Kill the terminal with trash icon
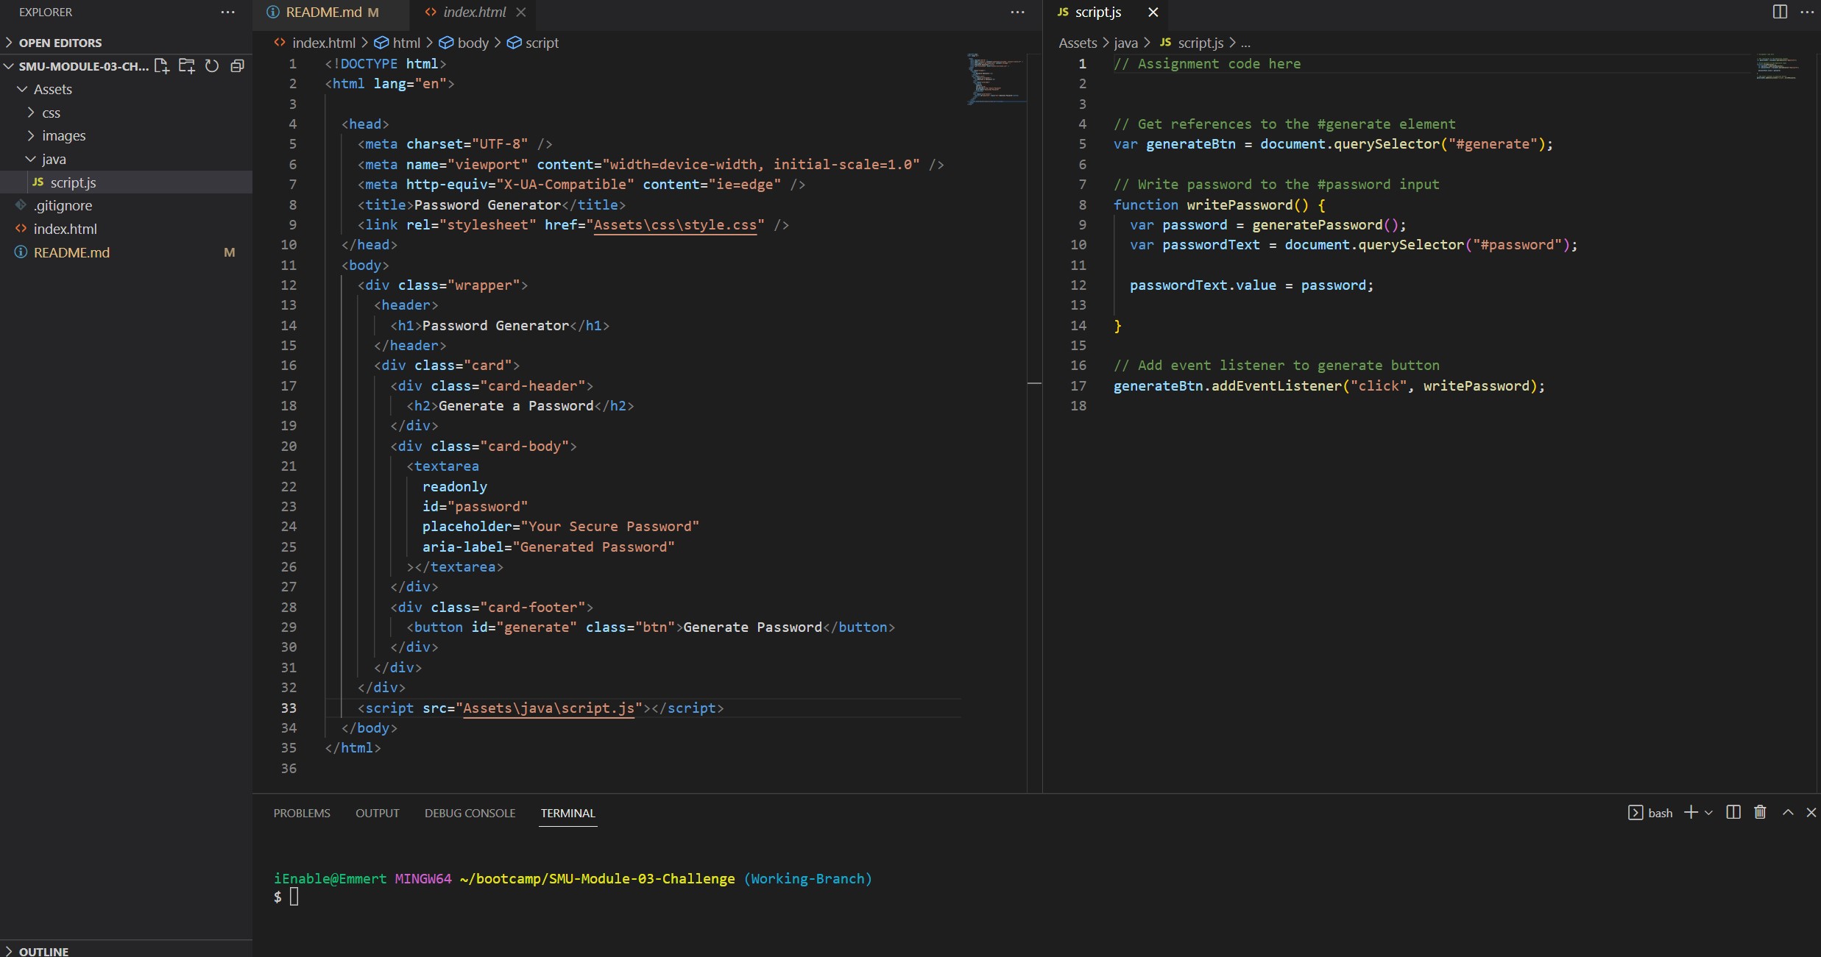The image size is (1821, 957). tap(1760, 812)
